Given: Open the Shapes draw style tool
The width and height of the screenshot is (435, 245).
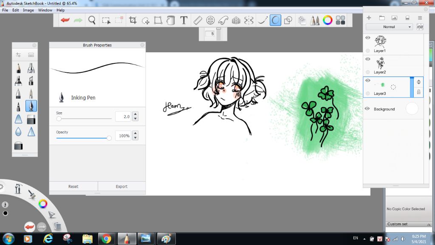Looking at the screenshot, I should point(288,20).
